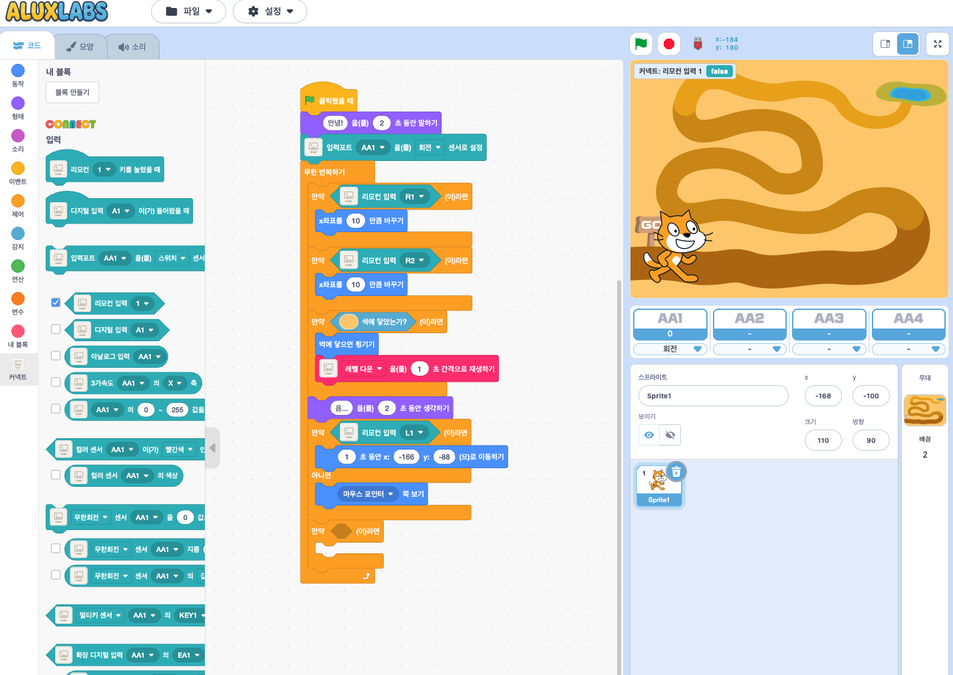Switch to small stage layout
953x675 pixels.
pos(885,44)
